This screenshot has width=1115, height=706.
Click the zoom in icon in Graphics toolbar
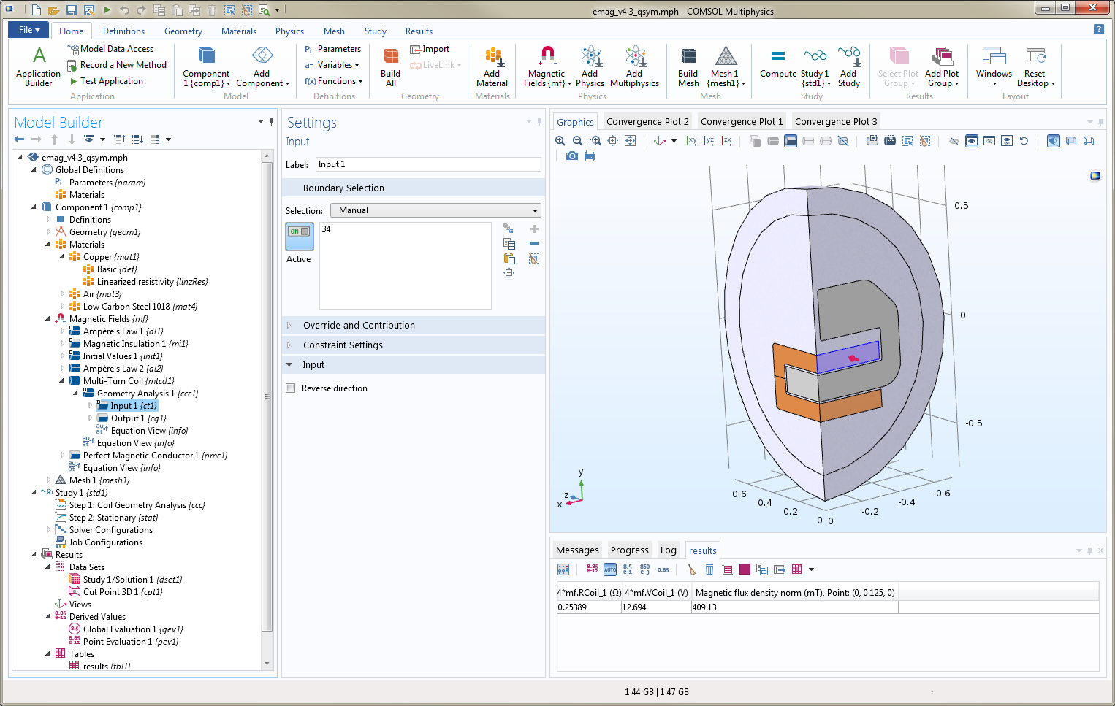[x=560, y=141]
